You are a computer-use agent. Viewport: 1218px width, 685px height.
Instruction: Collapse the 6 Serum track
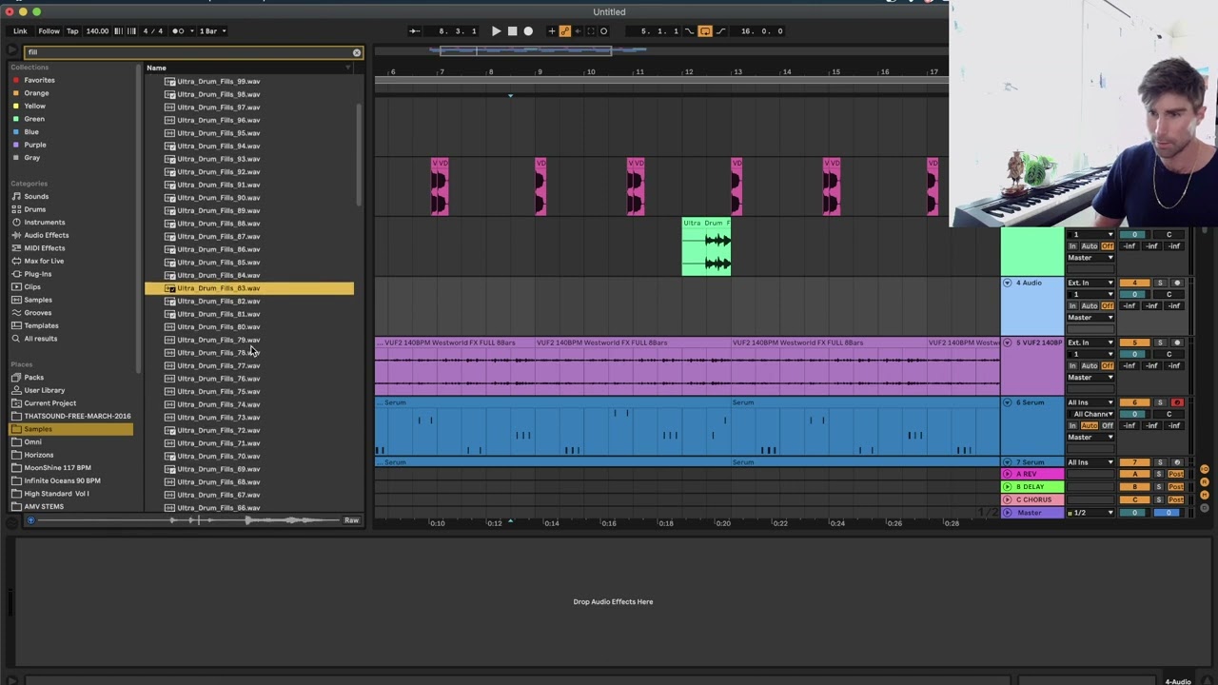(1007, 402)
